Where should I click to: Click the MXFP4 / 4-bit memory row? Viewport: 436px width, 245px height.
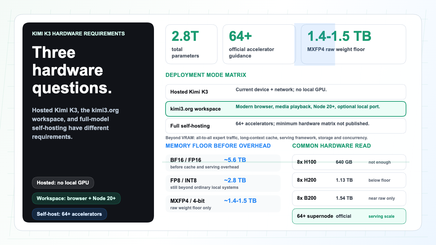point(223,204)
